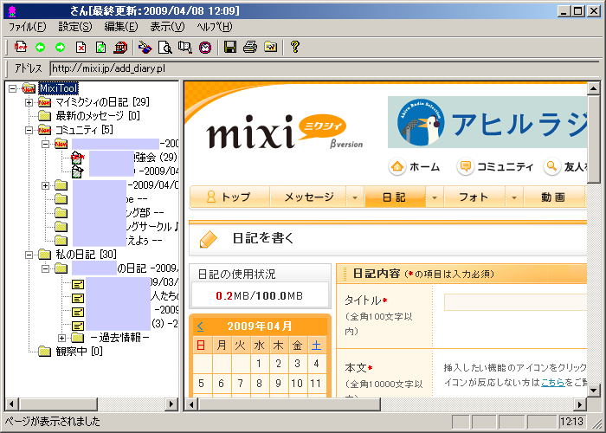606x433 pixels.
Task: Click the タイトル input field
Action: pos(515,302)
